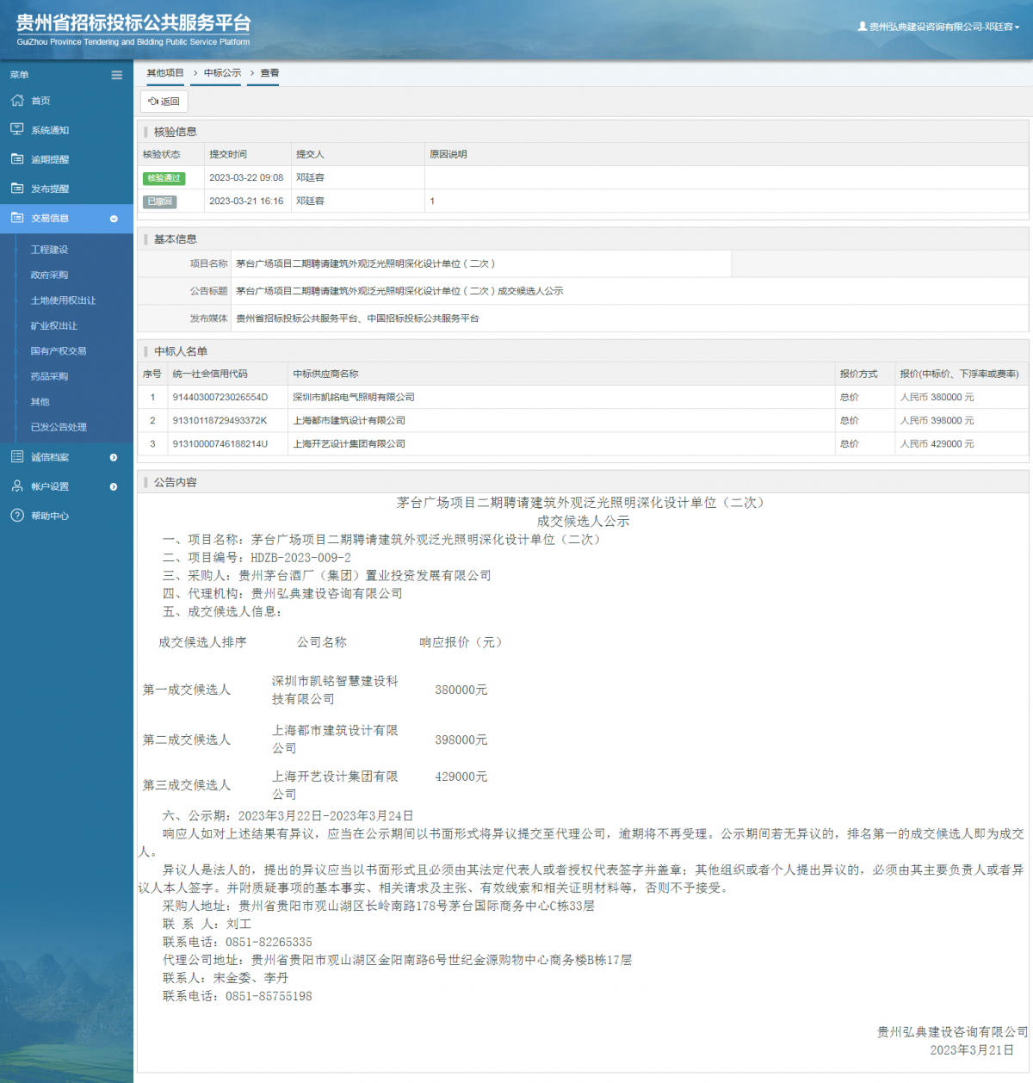
Task: Select 已发公告处理 submenu item
Action: pyautogui.click(x=59, y=427)
